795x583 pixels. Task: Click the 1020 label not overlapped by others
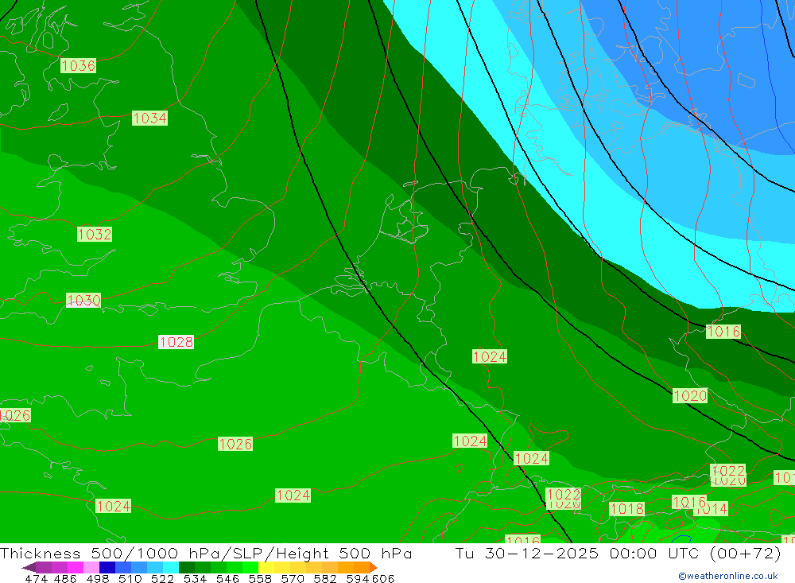pos(690,395)
